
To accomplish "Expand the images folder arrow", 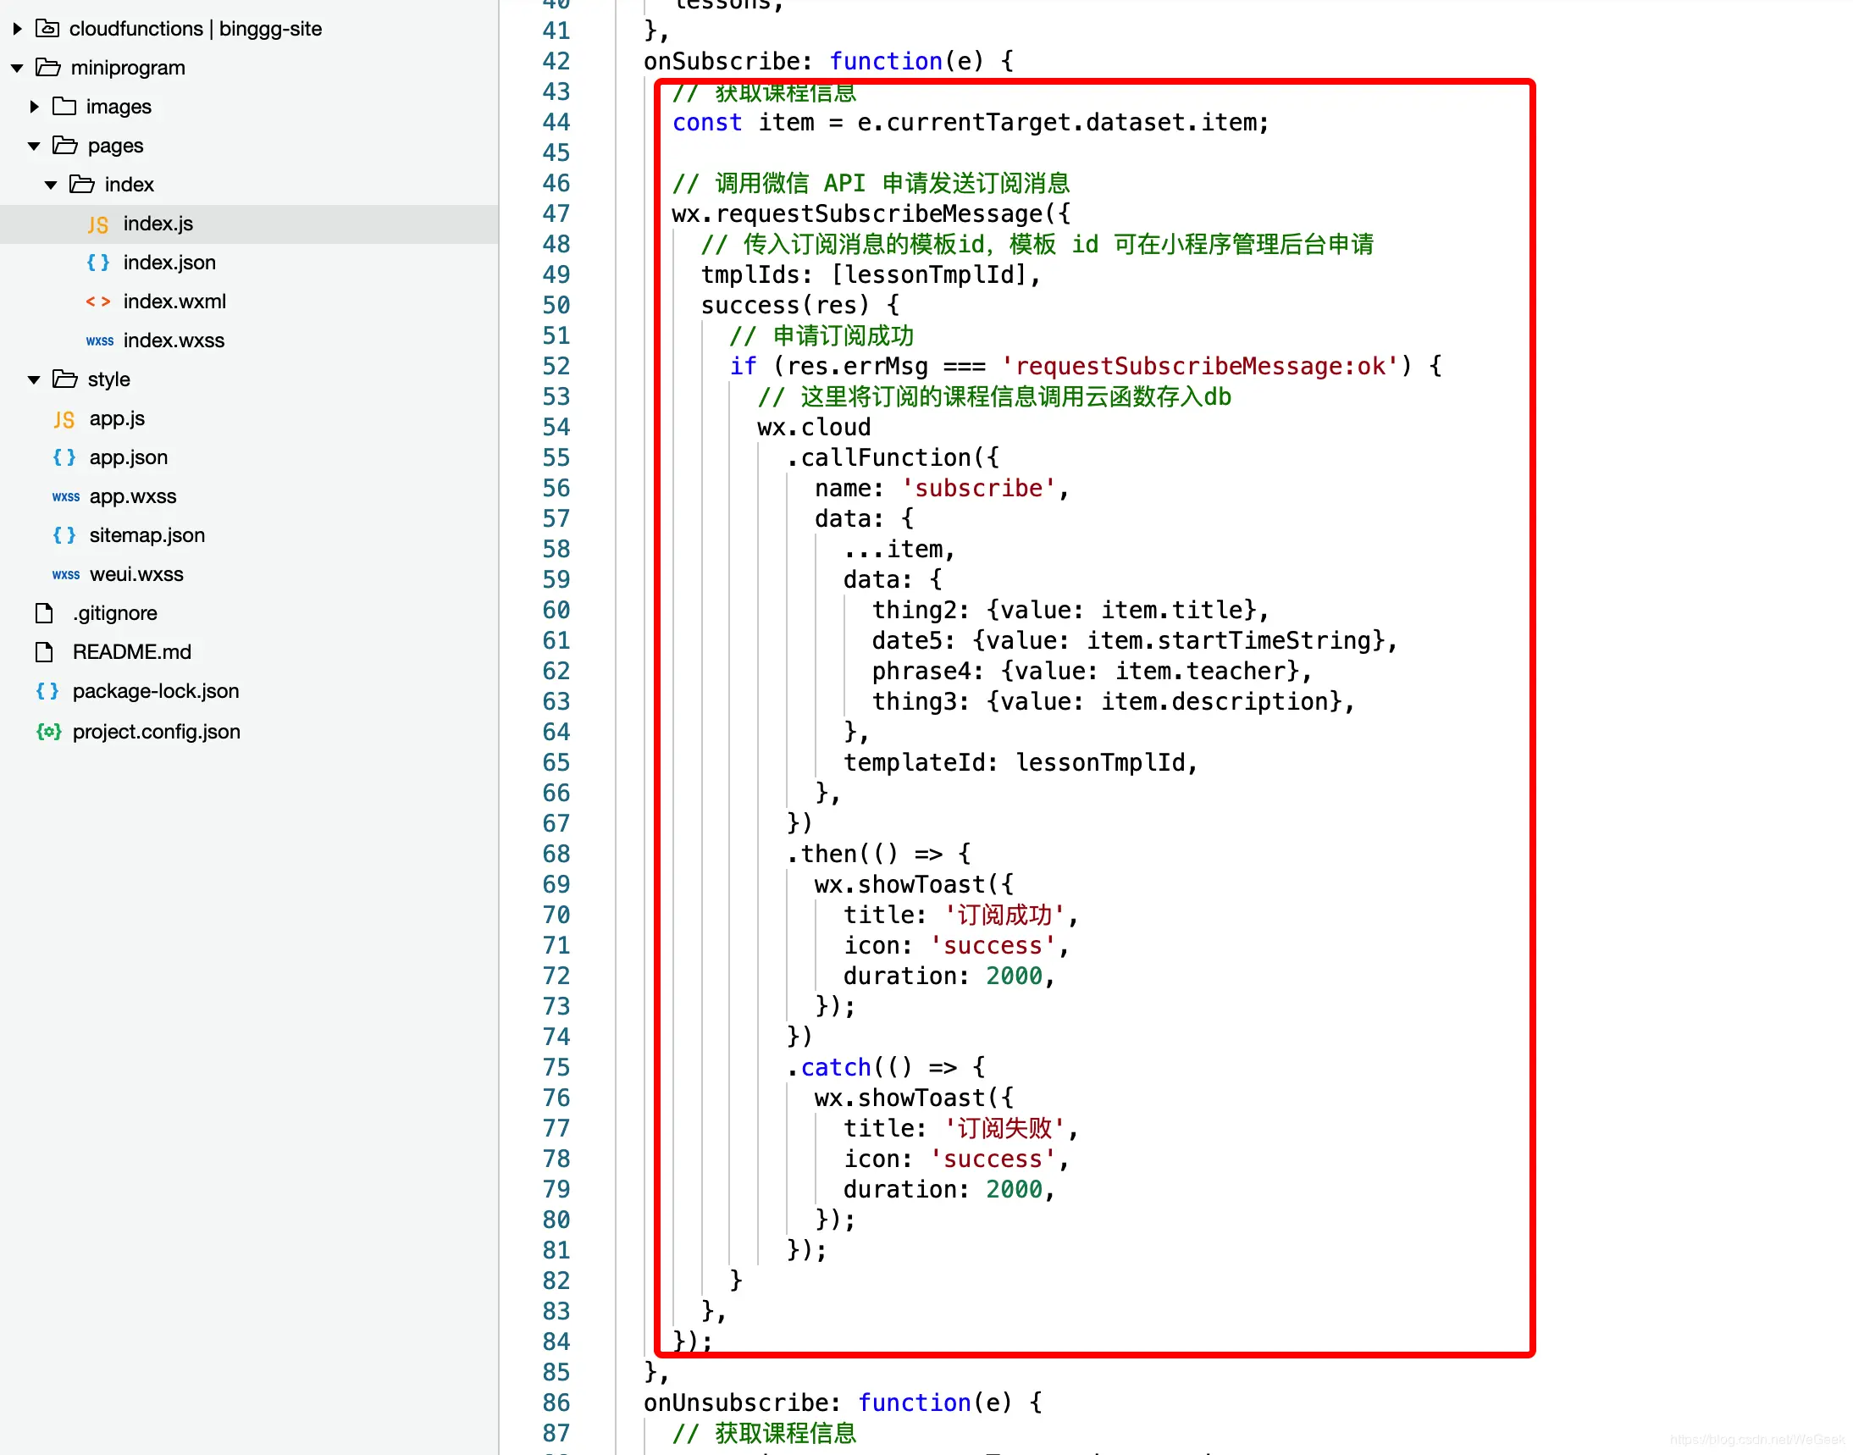I will 34,107.
